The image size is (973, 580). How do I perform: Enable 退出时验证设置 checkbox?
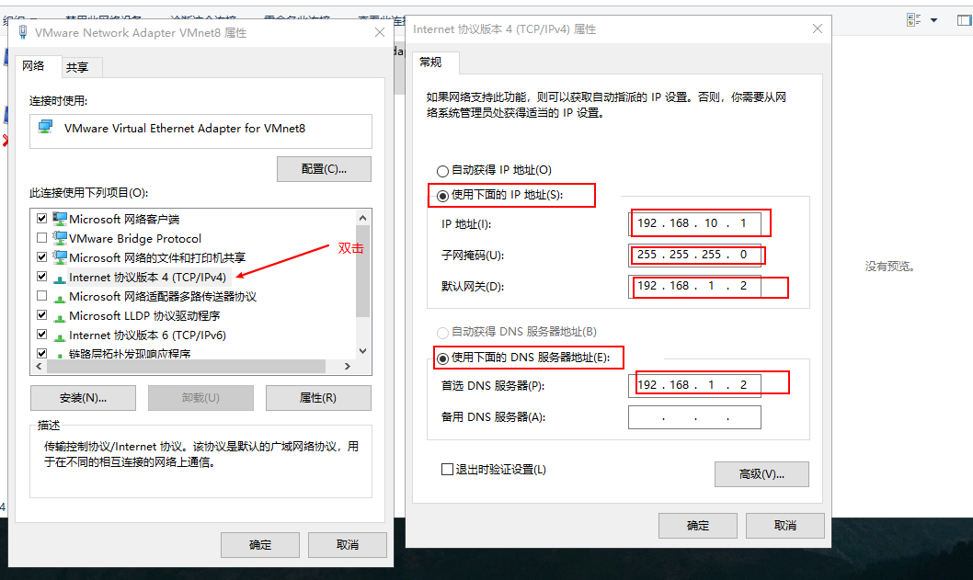[447, 469]
